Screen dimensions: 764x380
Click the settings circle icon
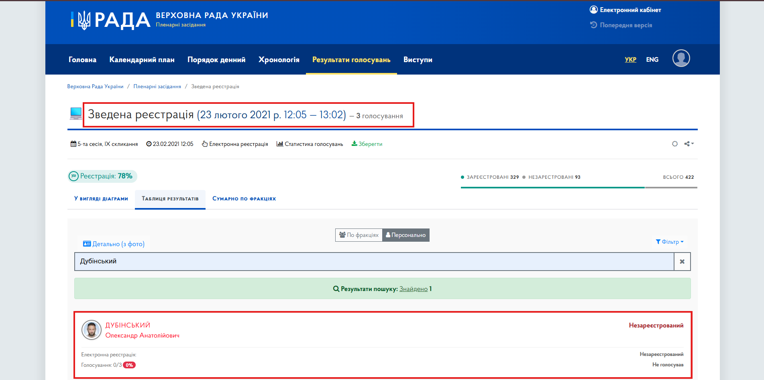tap(675, 144)
